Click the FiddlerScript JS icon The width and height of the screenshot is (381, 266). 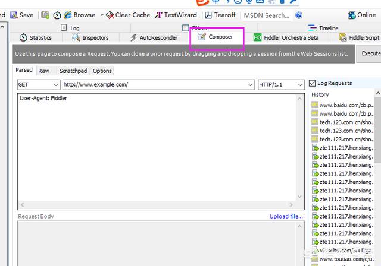coord(343,37)
